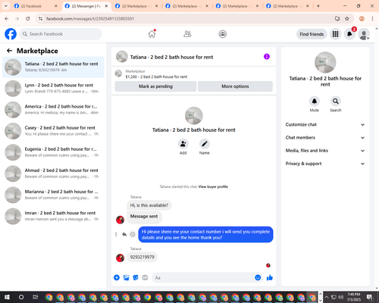Mute the conversation via the bell icon
Image resolution: width=379 pixels, height=303 pixels.
point(314,102)
